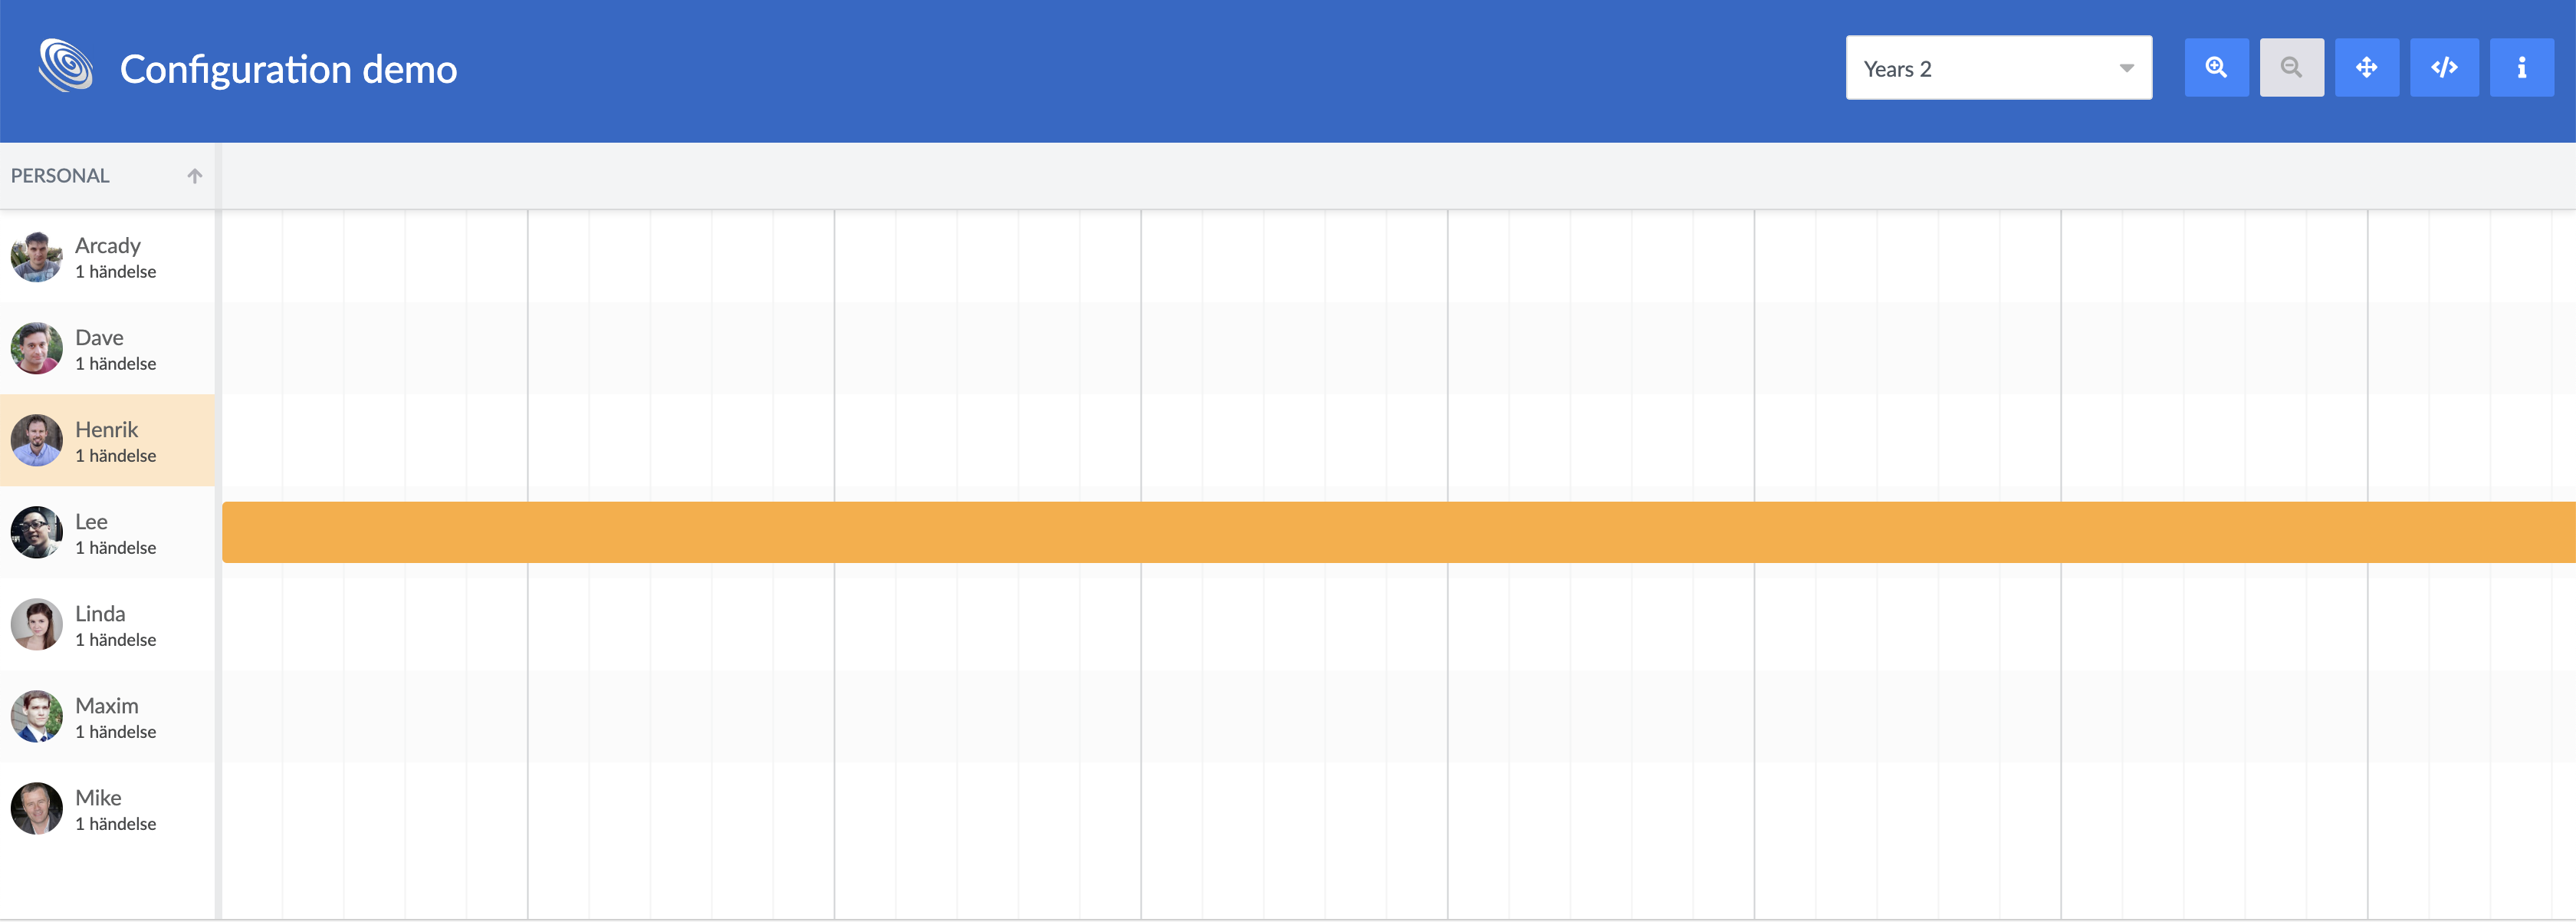This screenshot has height=922, width=2576.
Task: Click the zoom out magnifier icon
Action: click(x=2292, y=67)
